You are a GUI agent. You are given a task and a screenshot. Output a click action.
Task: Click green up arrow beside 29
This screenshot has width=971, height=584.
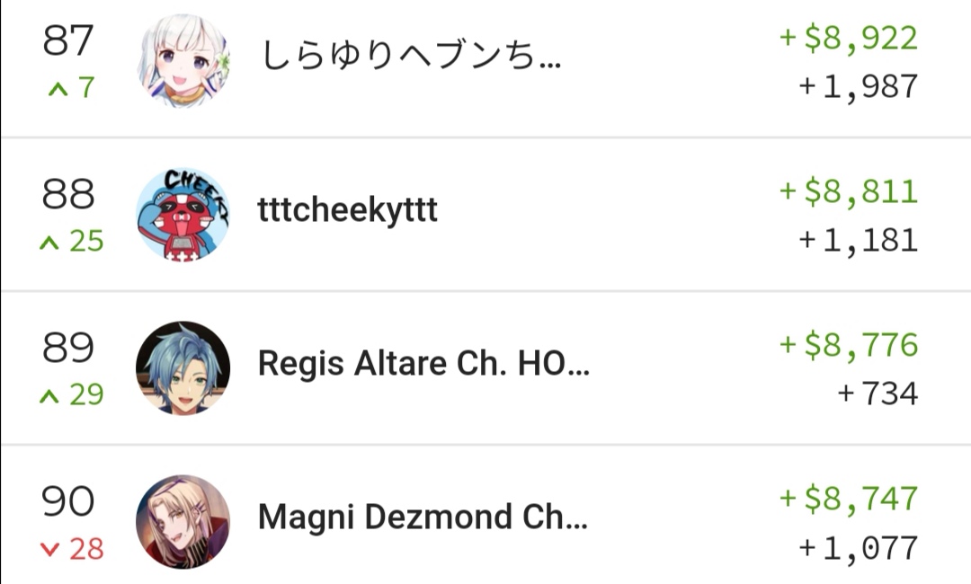[49, 396]
